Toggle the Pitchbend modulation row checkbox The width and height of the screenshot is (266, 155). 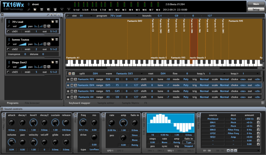(x=258, y=119)
